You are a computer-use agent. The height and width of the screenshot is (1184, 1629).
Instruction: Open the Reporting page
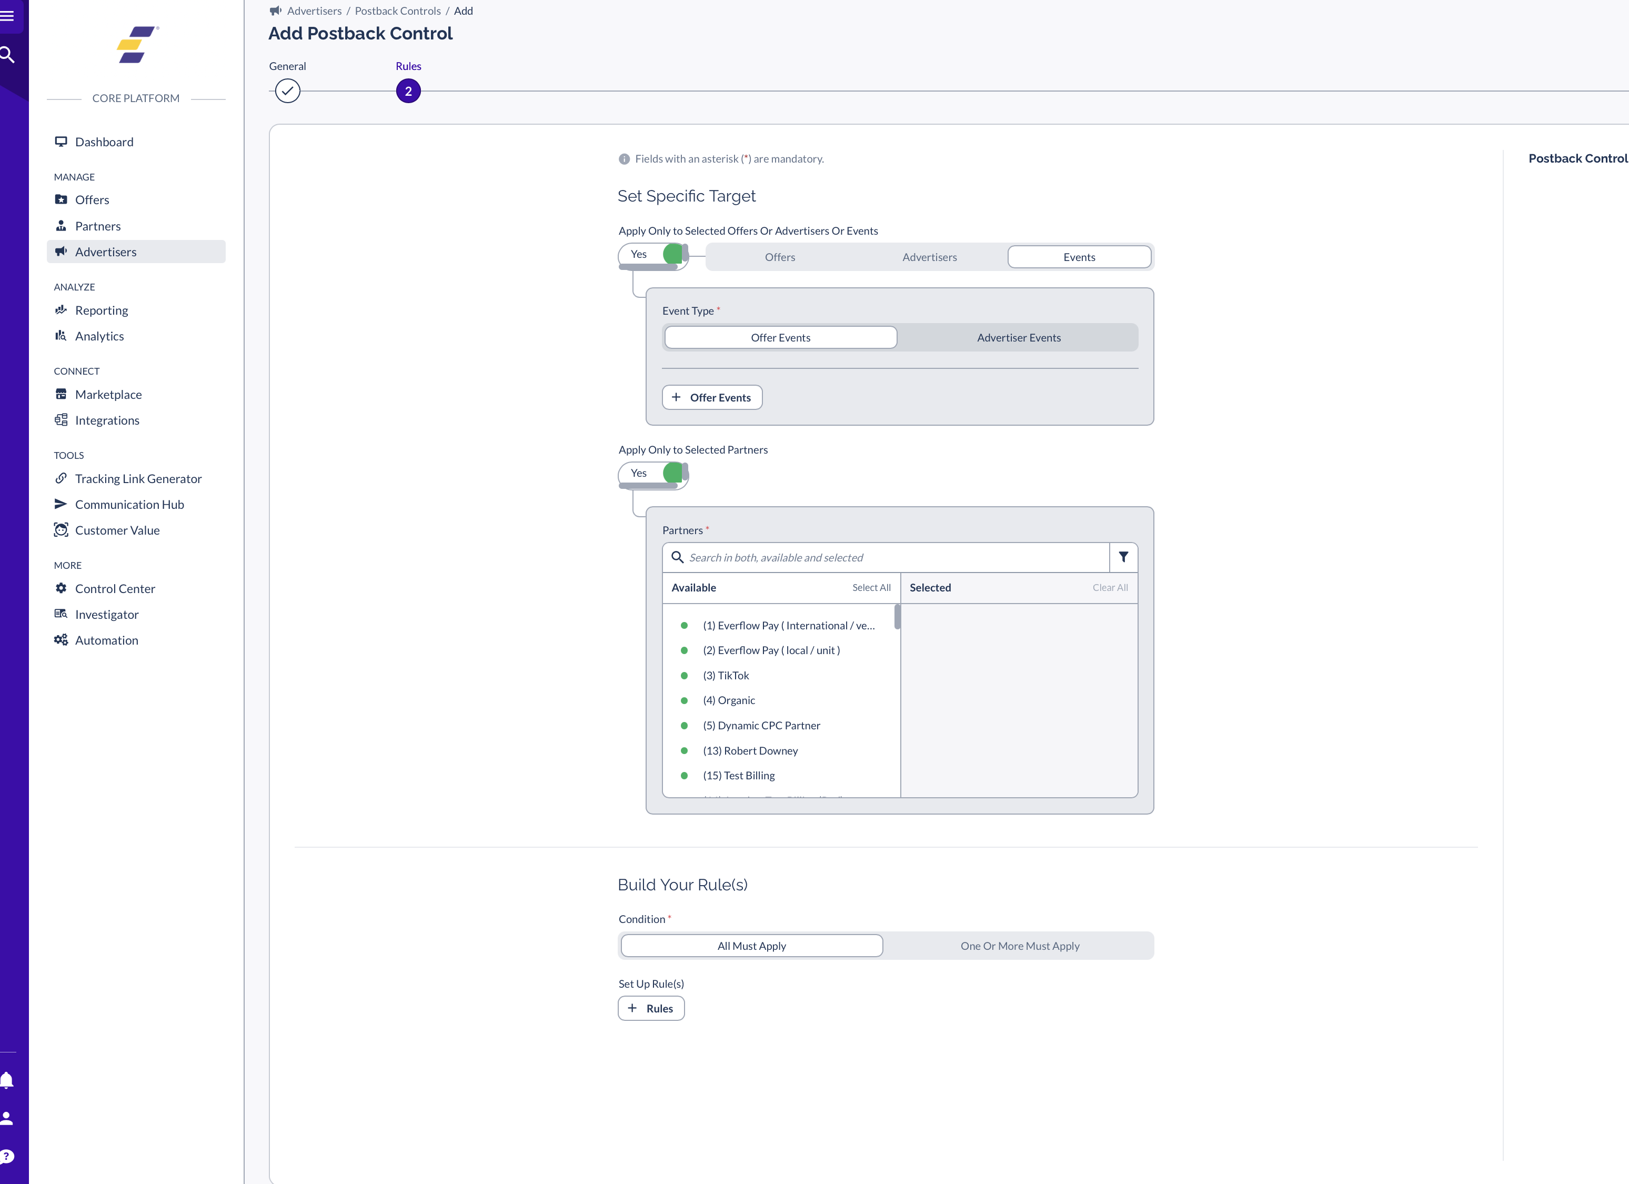[x=136, y=309]
